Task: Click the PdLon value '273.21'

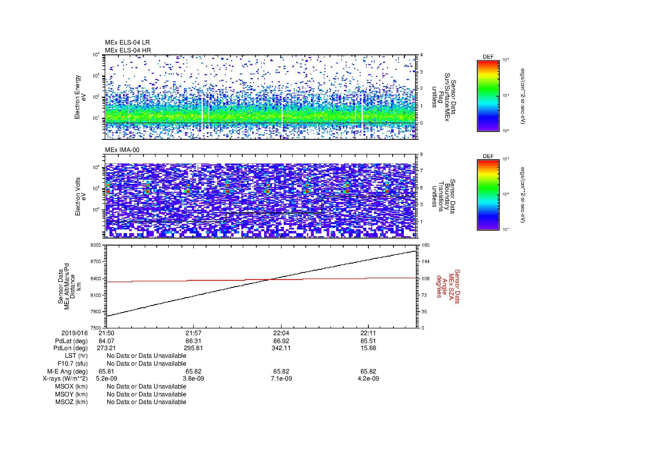Action: coord(106,348)
